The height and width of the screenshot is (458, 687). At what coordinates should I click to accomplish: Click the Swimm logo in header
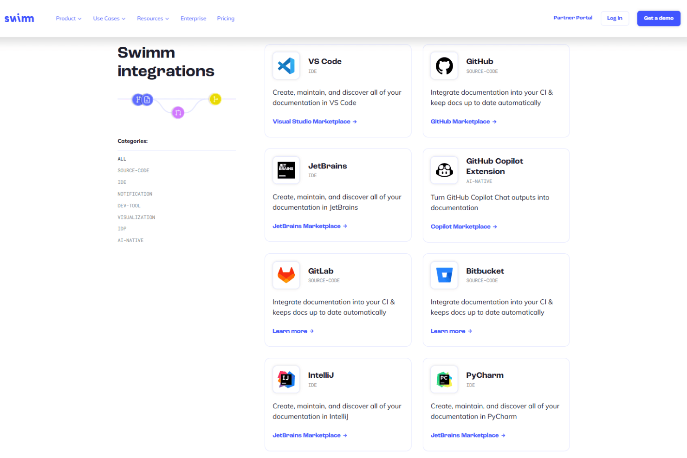19,18
